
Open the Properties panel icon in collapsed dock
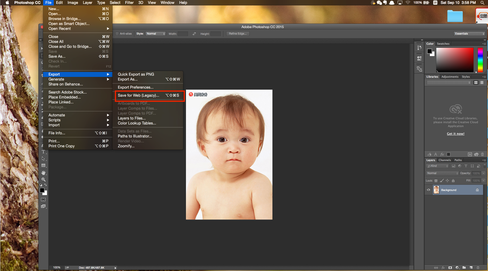click(419, 58)
